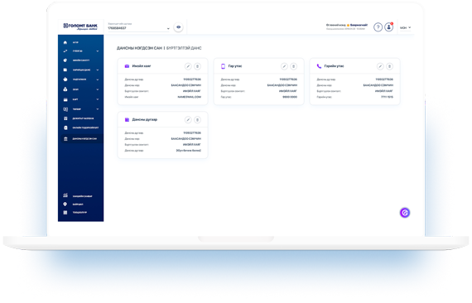The width and height of the screenshot is (472, 303).
Task: Delete the Гар утас card with the trash icon
Action: point(293,66)
